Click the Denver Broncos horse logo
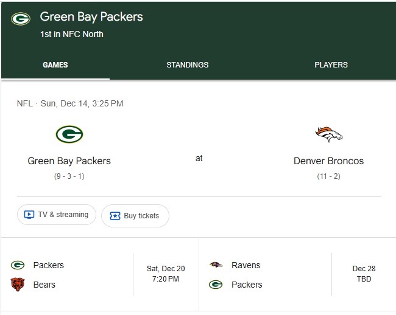Viewport: 396px width, 315px height. pyautogui.click(x=328, y=134)
